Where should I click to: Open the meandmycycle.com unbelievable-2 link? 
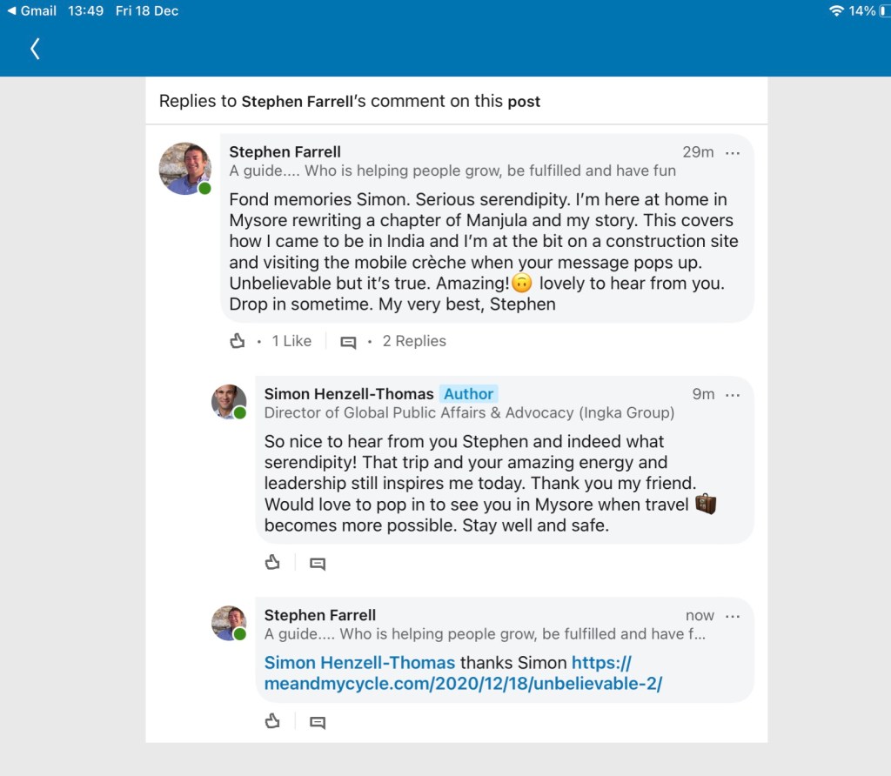[463, 684]
